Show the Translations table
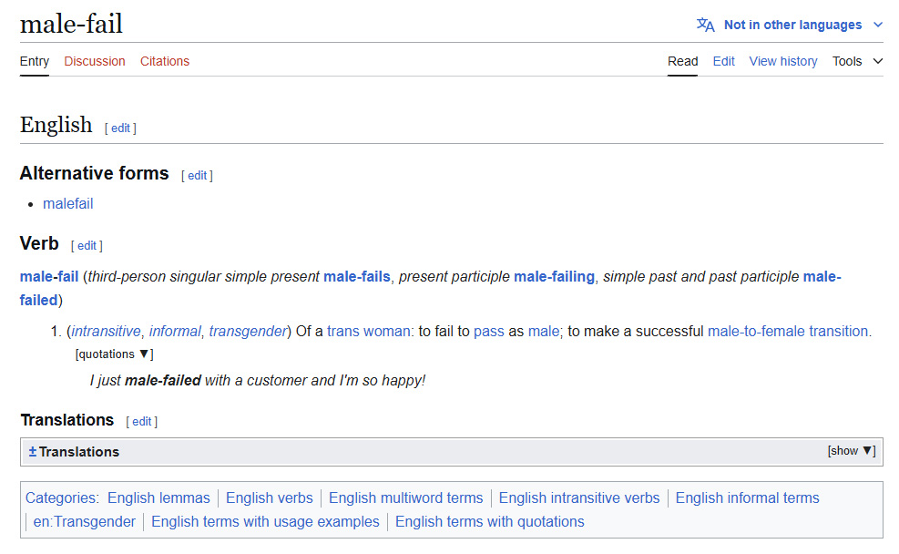The height and width of the screenshot is (554, 899). tap(852, 451)
